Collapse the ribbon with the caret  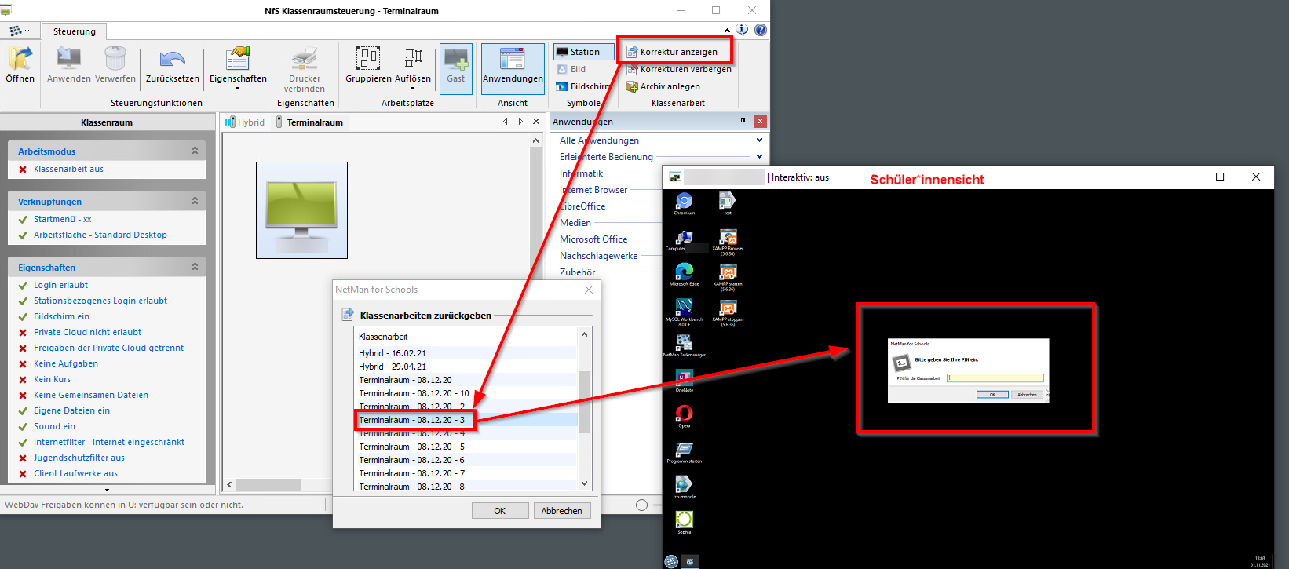click(727, 31)
